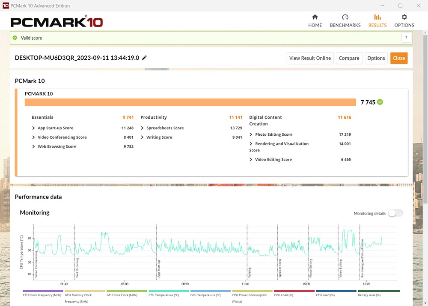Image resolution: width=428 pixels, height=306 pixels.
Task: Click the CPU Temperature legend swatch
Action: [x=169, y=291]
